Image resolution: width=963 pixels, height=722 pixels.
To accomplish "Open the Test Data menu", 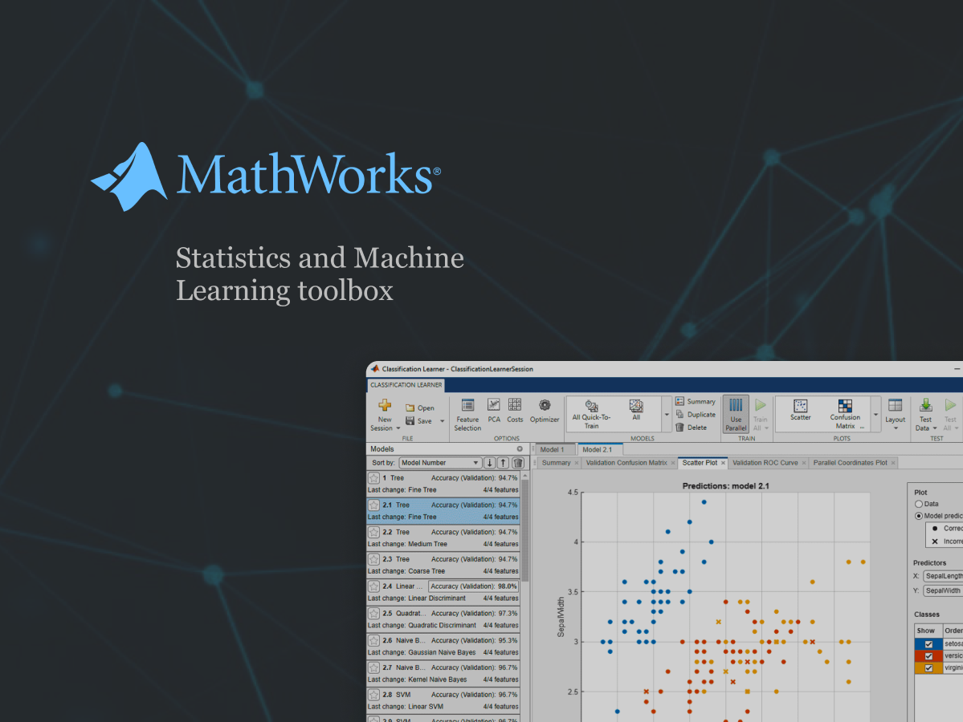I will click(x=925, y=415).
